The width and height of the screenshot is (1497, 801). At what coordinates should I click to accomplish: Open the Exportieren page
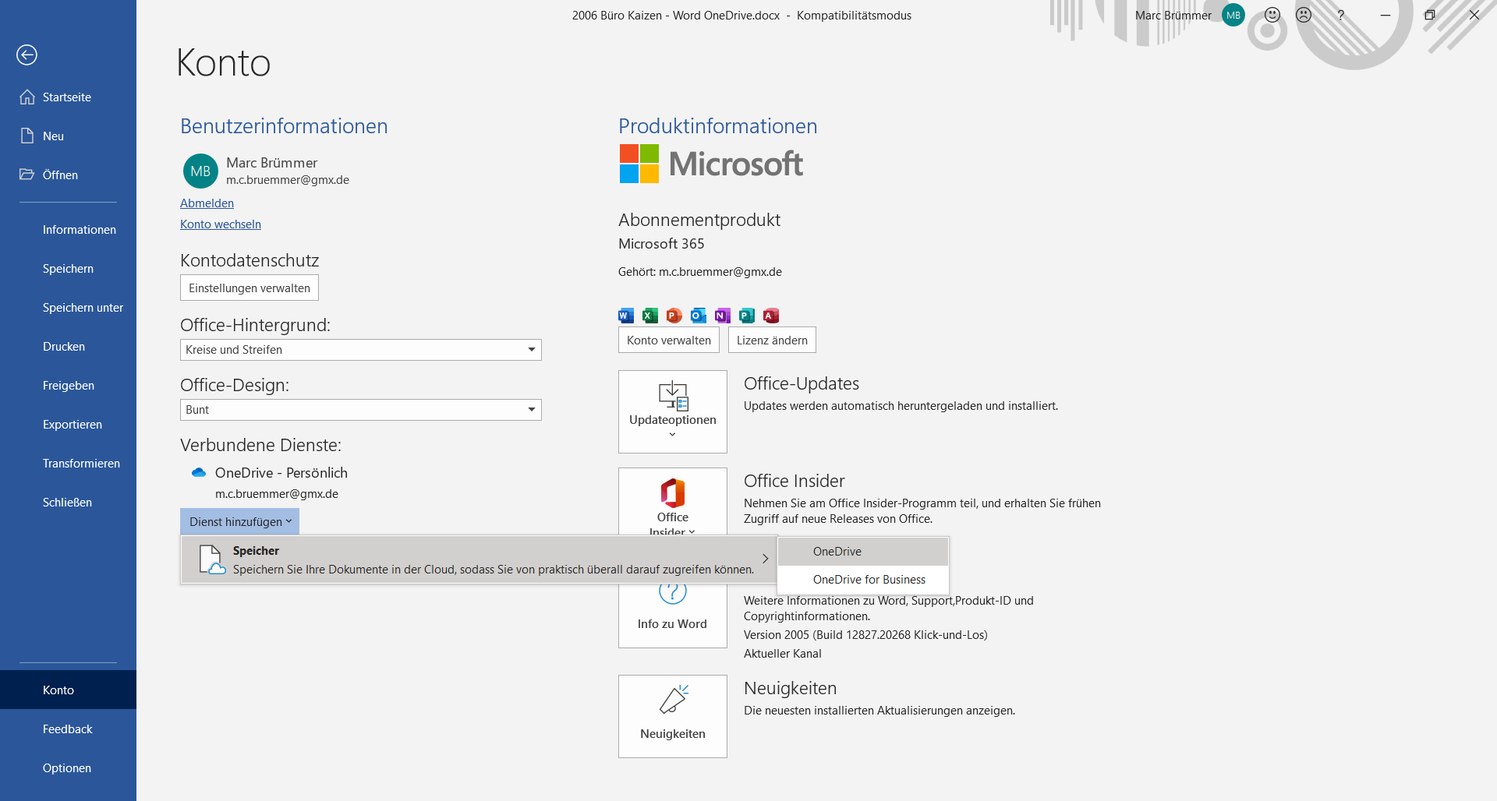pyautogui.click(x=68, y=425)
